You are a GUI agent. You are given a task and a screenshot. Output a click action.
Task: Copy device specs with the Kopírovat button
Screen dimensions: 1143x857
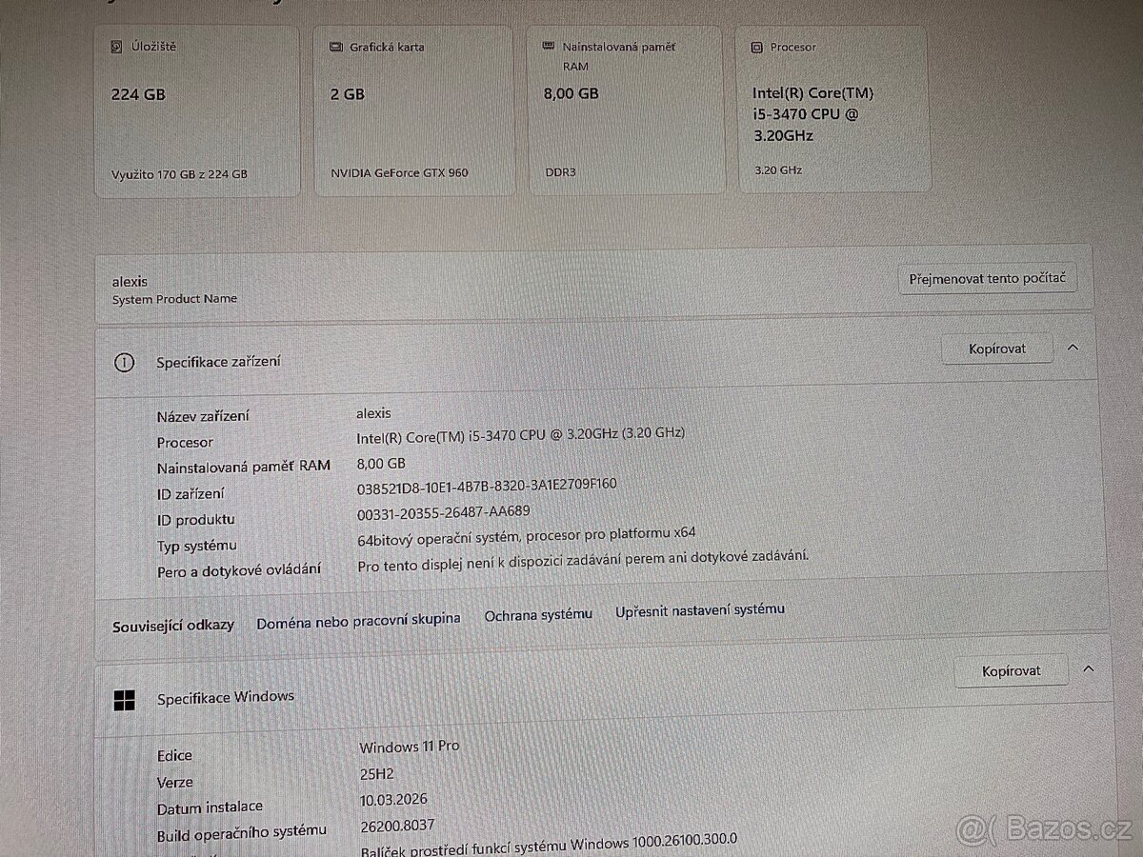tap(997, 349)
